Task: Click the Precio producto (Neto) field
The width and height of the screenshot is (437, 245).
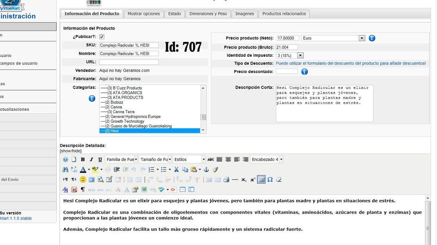Action: 287,38
